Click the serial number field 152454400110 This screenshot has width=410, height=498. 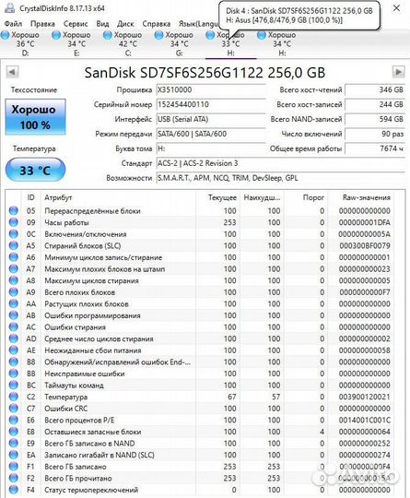pos(211,104)
